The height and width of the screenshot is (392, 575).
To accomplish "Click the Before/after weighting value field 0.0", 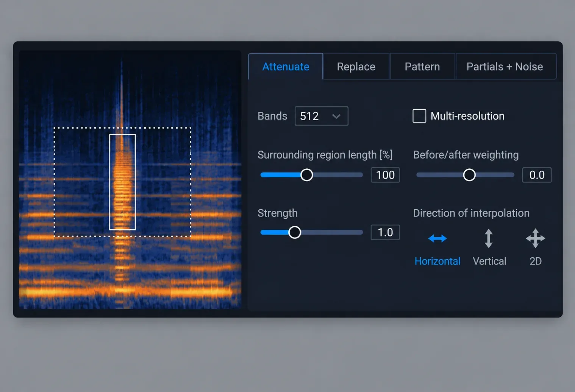I will point(537,175).
